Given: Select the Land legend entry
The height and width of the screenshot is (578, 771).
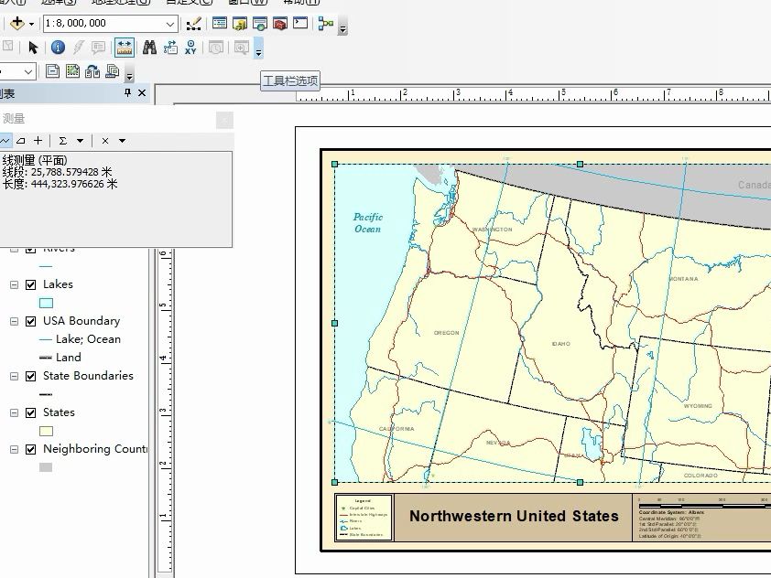Looking at the screenshot, I should [x=69, y=358].
